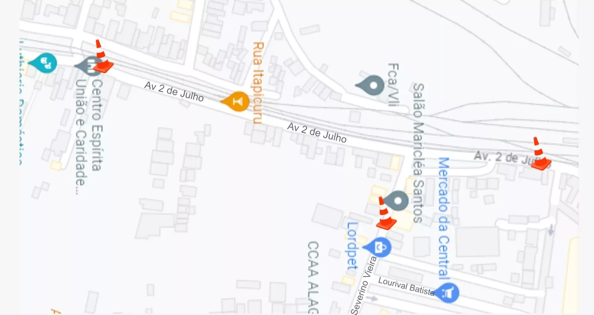Select the gray Fca/Vli location pin
The image size is (594, 315).
pyautogui.click(x=371, y=85)
